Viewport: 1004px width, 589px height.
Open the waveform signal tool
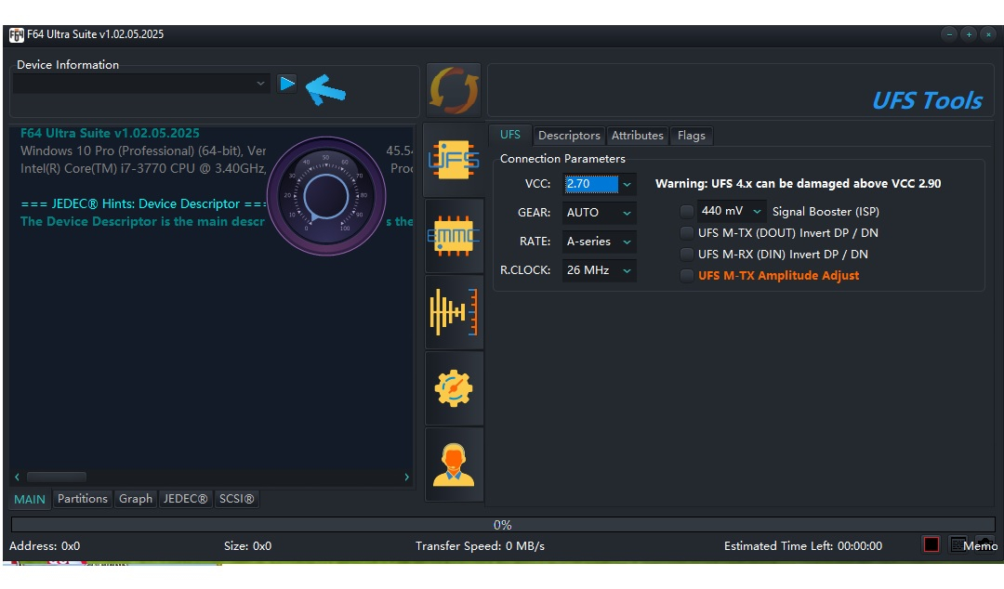[454, 312]
